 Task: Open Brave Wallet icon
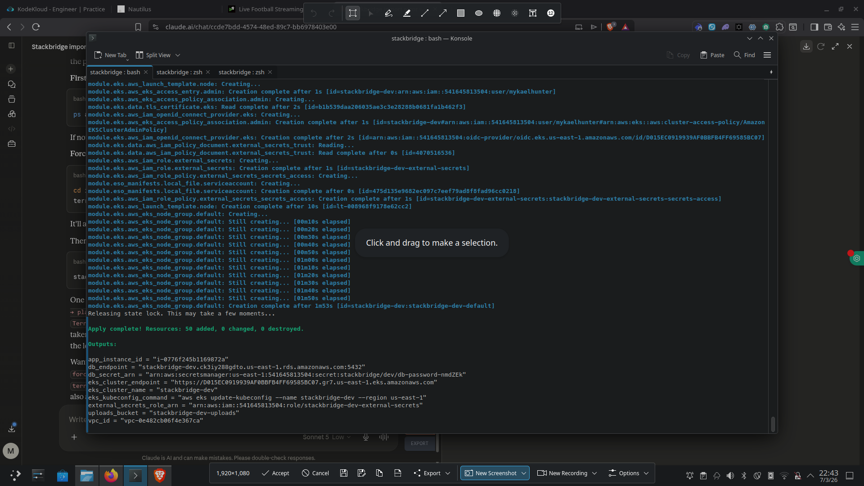(828, 27)
